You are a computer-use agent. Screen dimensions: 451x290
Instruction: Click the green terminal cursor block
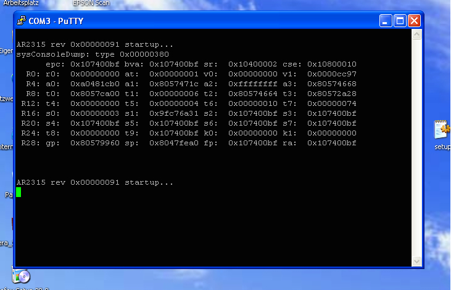[19, 192]
